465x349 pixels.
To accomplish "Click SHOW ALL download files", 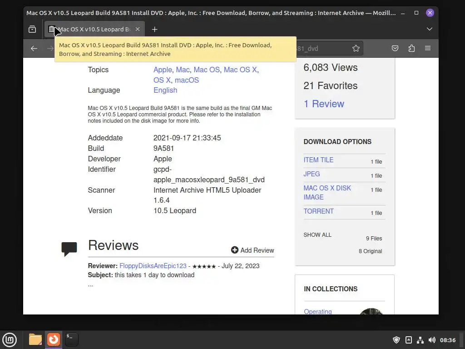I will pos(317,235).
